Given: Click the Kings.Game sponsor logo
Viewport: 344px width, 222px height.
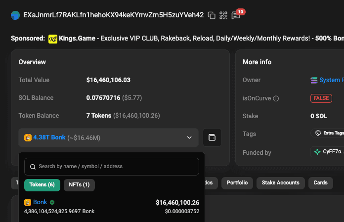Looking at the screenshot, I should (53, 39).
